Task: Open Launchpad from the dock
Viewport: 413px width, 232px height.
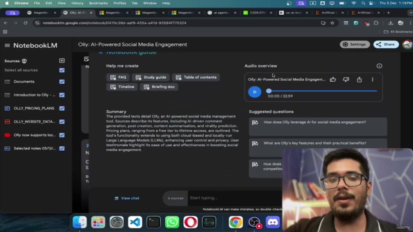Action: tap(98, 222)
